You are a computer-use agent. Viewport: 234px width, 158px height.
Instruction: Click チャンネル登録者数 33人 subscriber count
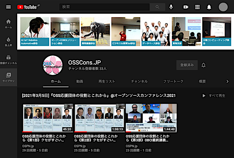(x=87, y=68)
